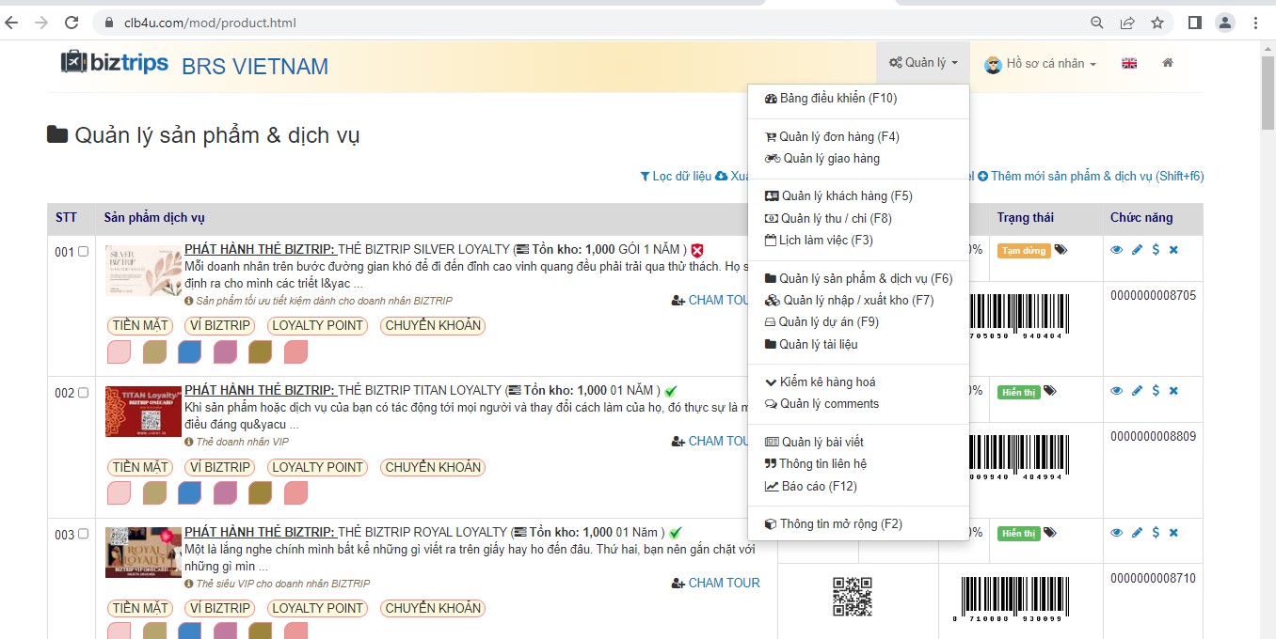Click the eye icon for SILVER LOYALTY
1276x639 pixels.
click(1117, 250)
